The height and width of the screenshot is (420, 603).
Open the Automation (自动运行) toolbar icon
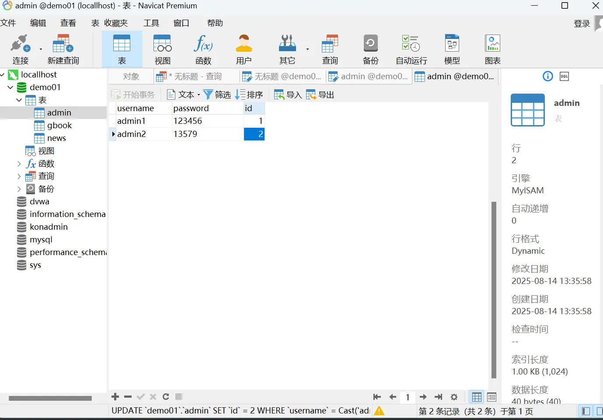pyautogui.click(x=411, y=49)
